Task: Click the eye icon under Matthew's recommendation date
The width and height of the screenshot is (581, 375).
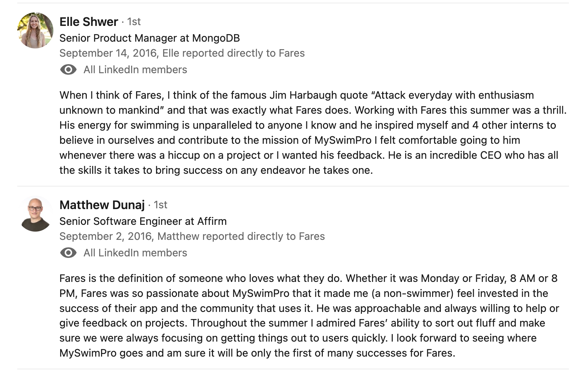Action: tap(68, 253)
